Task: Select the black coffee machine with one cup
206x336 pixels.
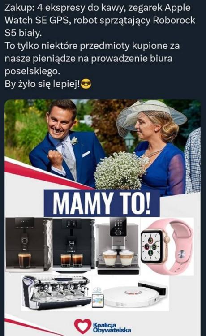Action: coord(29,245)
